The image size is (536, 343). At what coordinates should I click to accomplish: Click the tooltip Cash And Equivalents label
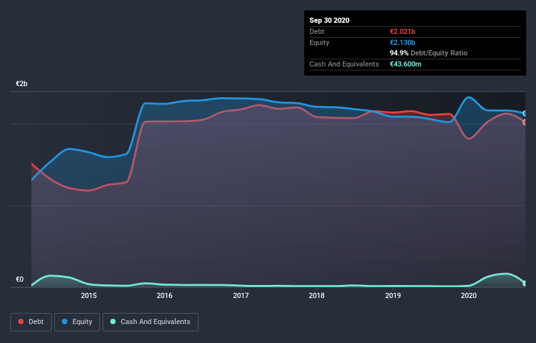coord(344,64)
